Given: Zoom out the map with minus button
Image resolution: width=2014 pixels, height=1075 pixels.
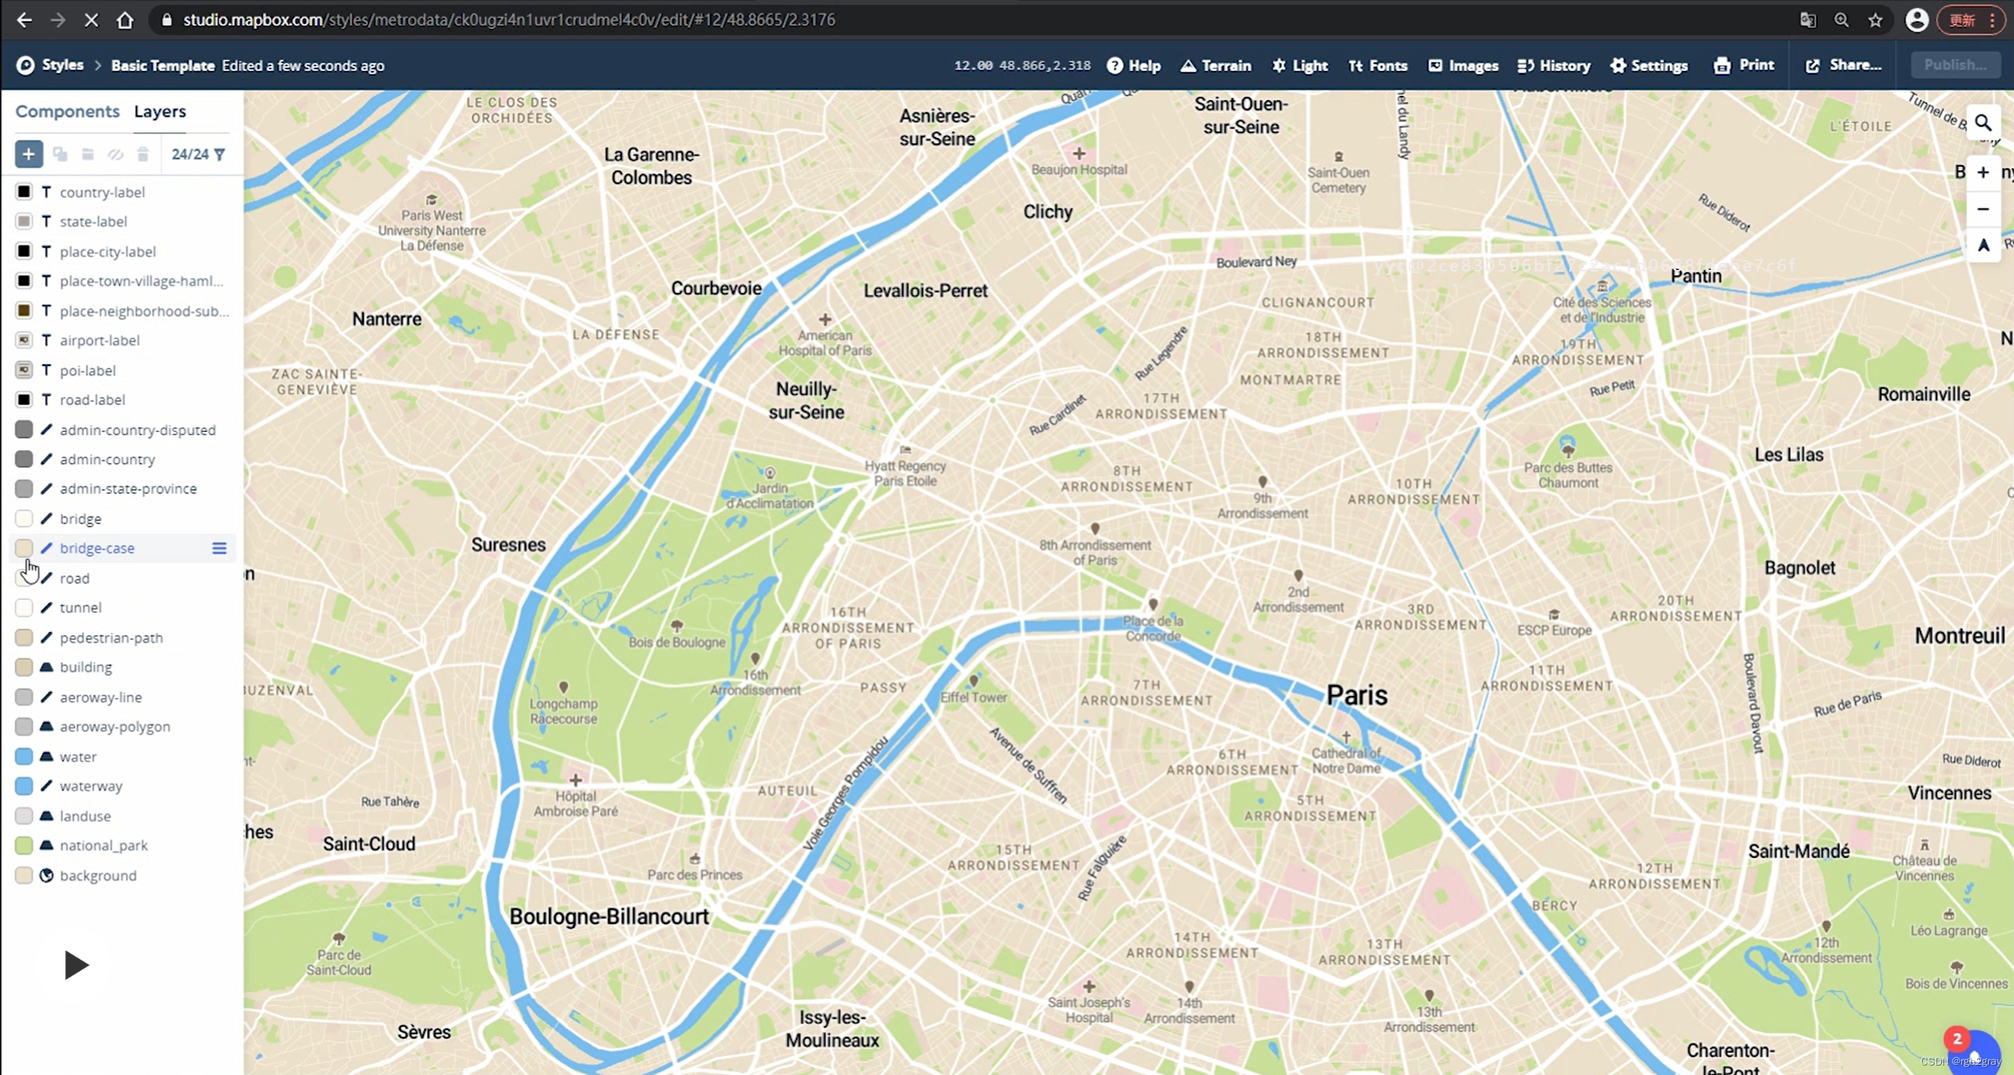Looking at the screenshot, I should coord(1983,209).
